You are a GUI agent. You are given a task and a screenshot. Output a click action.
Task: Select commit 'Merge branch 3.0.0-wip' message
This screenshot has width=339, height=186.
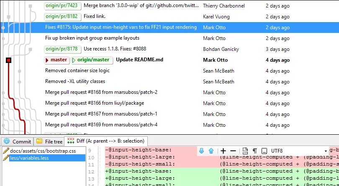141,5
